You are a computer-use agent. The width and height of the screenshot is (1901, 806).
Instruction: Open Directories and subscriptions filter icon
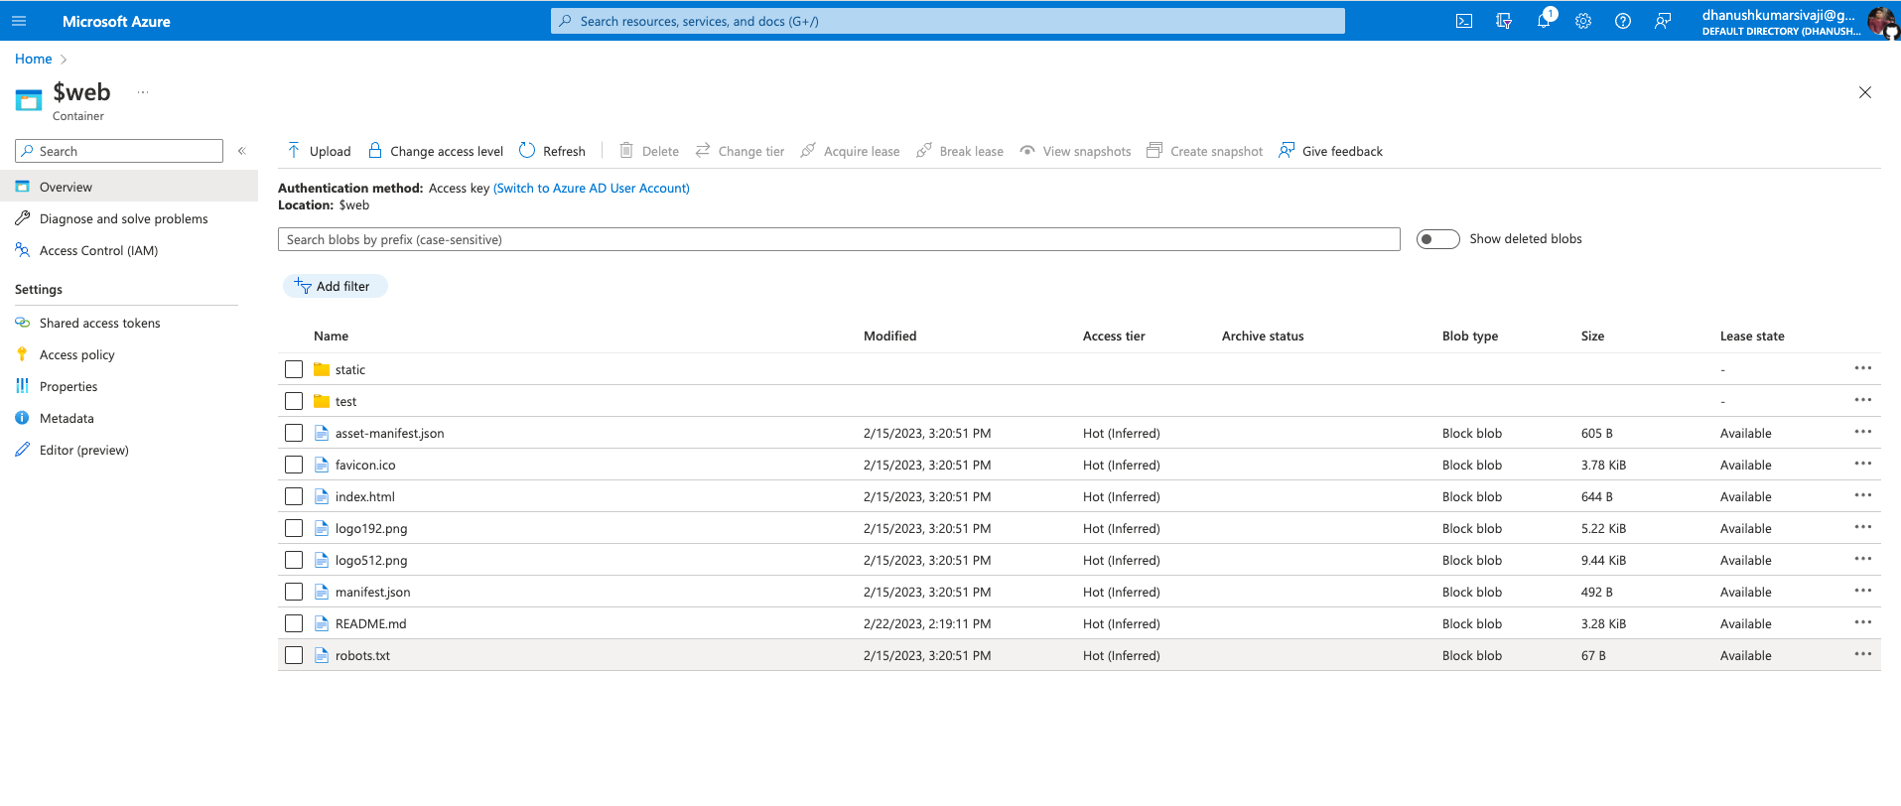tap(1504, 21)
